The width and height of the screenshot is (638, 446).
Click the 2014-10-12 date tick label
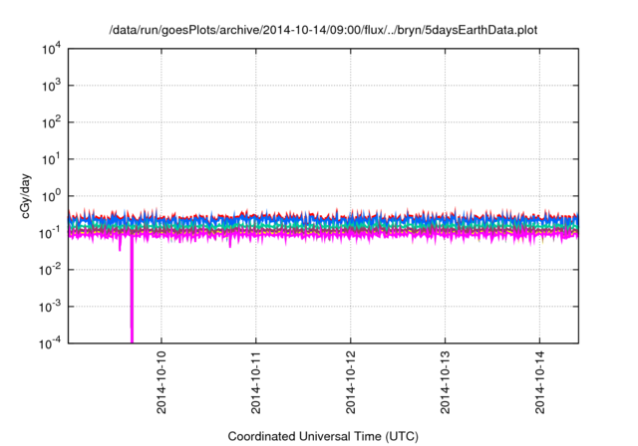351,383
